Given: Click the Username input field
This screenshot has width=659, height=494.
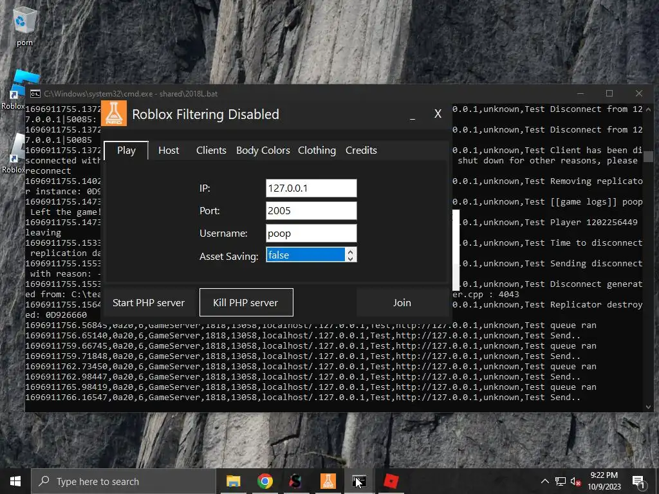Looking at the screenshot, I should (311, 233).
